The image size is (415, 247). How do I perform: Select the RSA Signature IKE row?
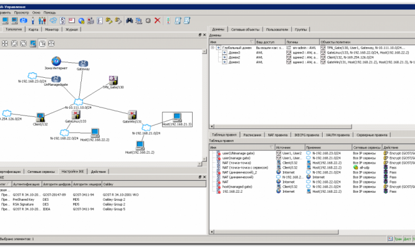click(x=23, y=204)
